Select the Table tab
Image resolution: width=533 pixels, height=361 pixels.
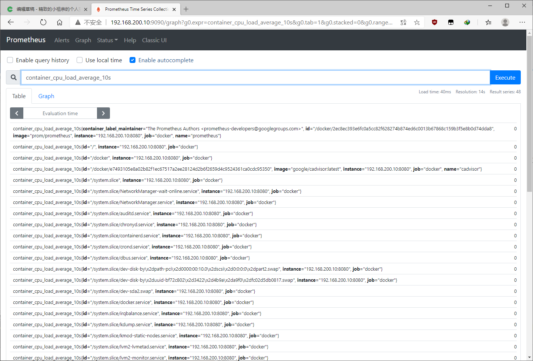coord(19,96)
